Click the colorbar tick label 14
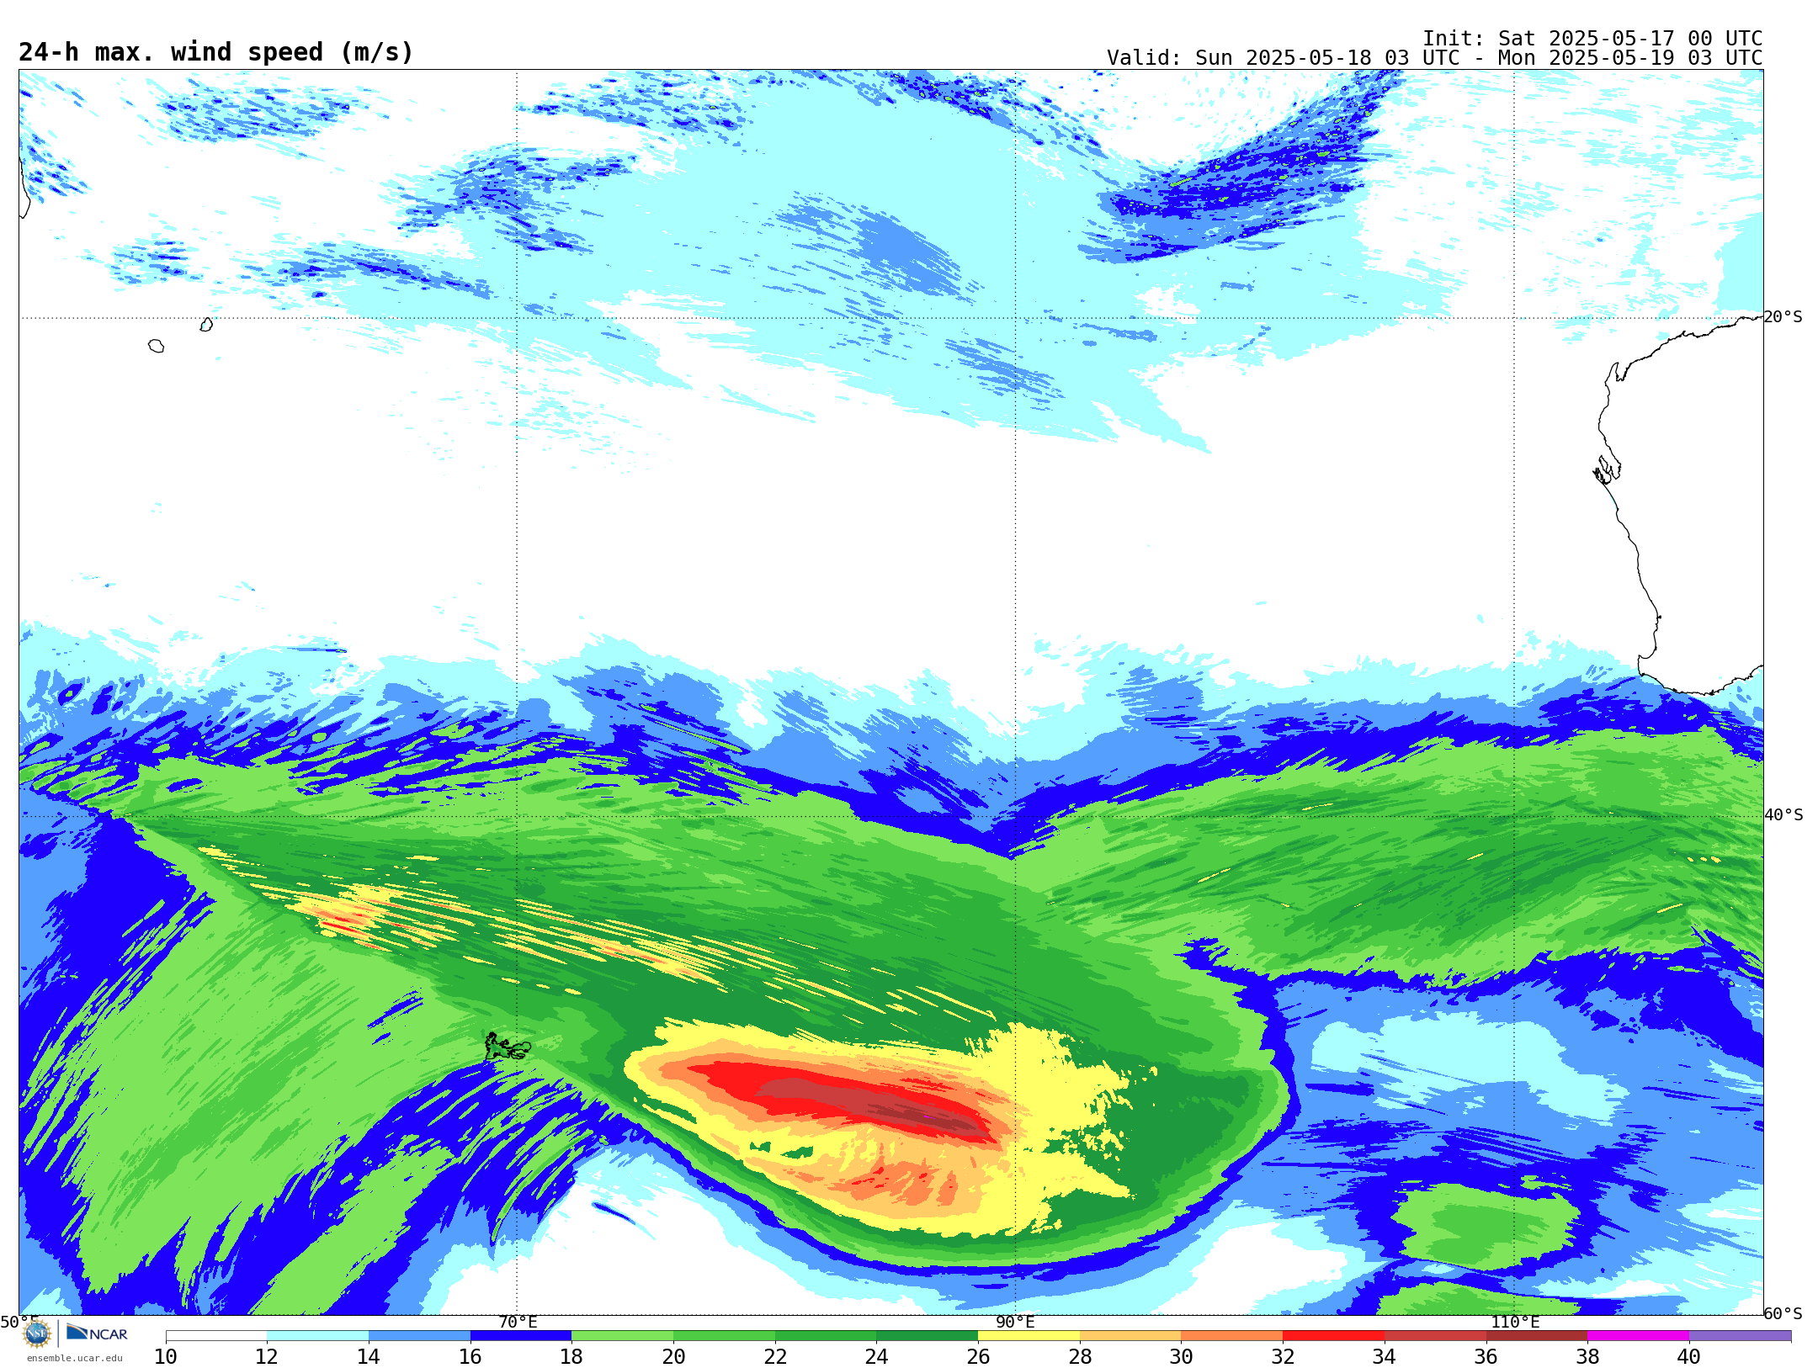The width and height of the screenshot is (1818, 1368). pos(369,1356)
